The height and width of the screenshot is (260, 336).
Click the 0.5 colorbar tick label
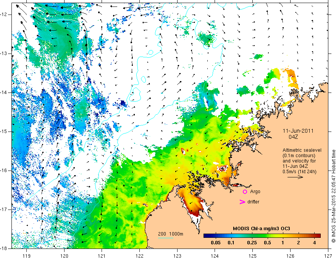point(267,243)
